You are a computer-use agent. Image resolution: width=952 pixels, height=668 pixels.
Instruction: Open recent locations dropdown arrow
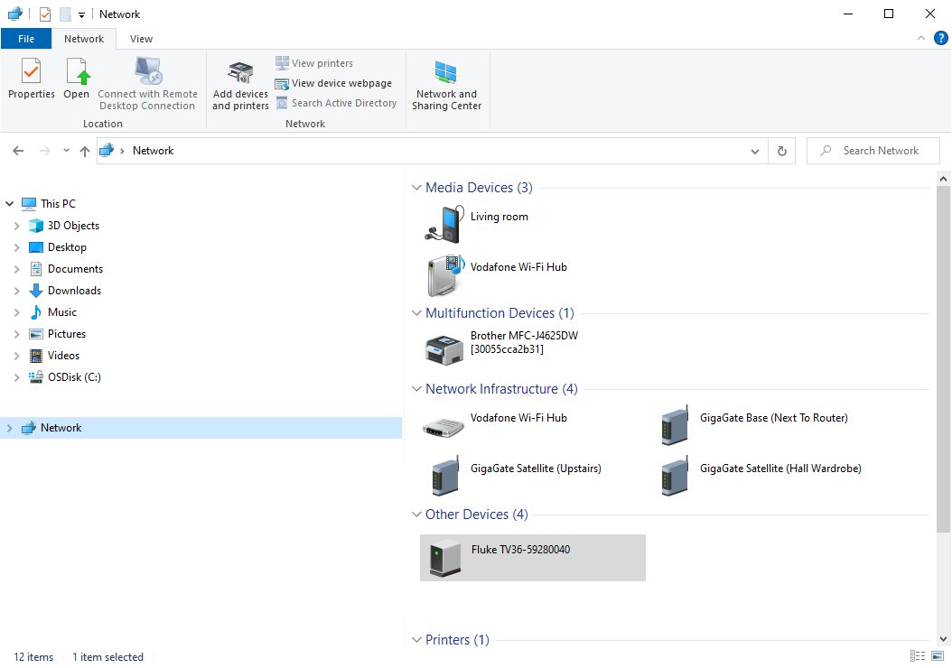tap(66, 151)
